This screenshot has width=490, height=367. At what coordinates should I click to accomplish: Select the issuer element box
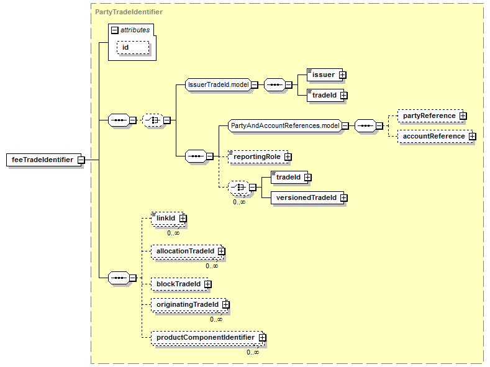[x=325, y=75]
